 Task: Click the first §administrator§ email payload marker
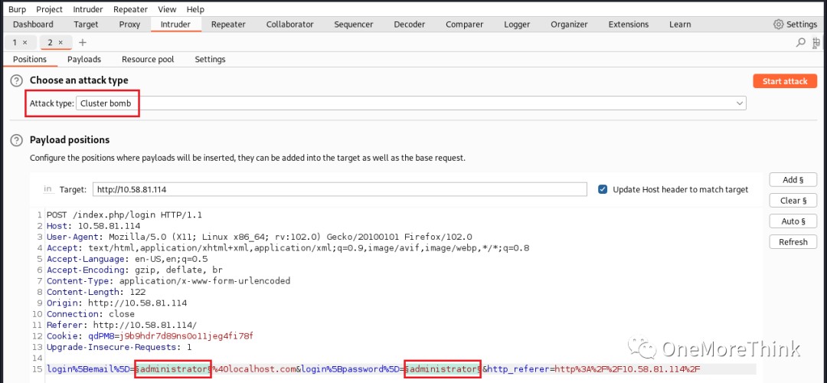(174, 369)
